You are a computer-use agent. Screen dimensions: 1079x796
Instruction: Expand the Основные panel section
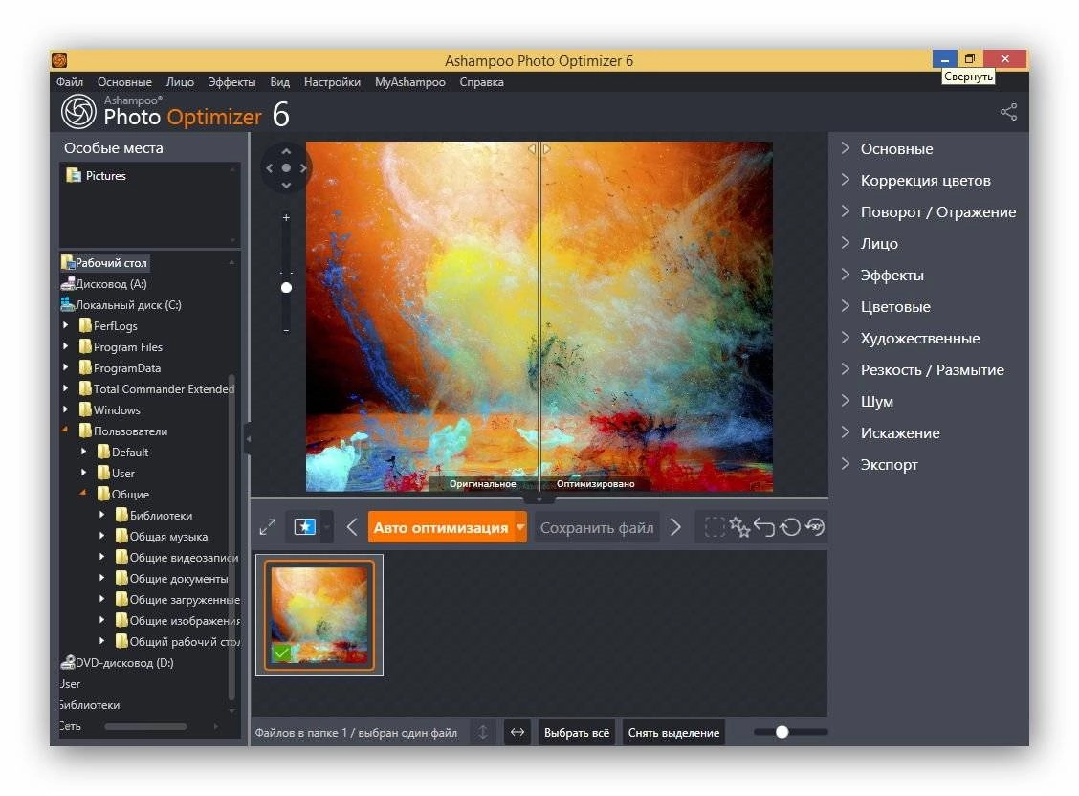[846, 148]
